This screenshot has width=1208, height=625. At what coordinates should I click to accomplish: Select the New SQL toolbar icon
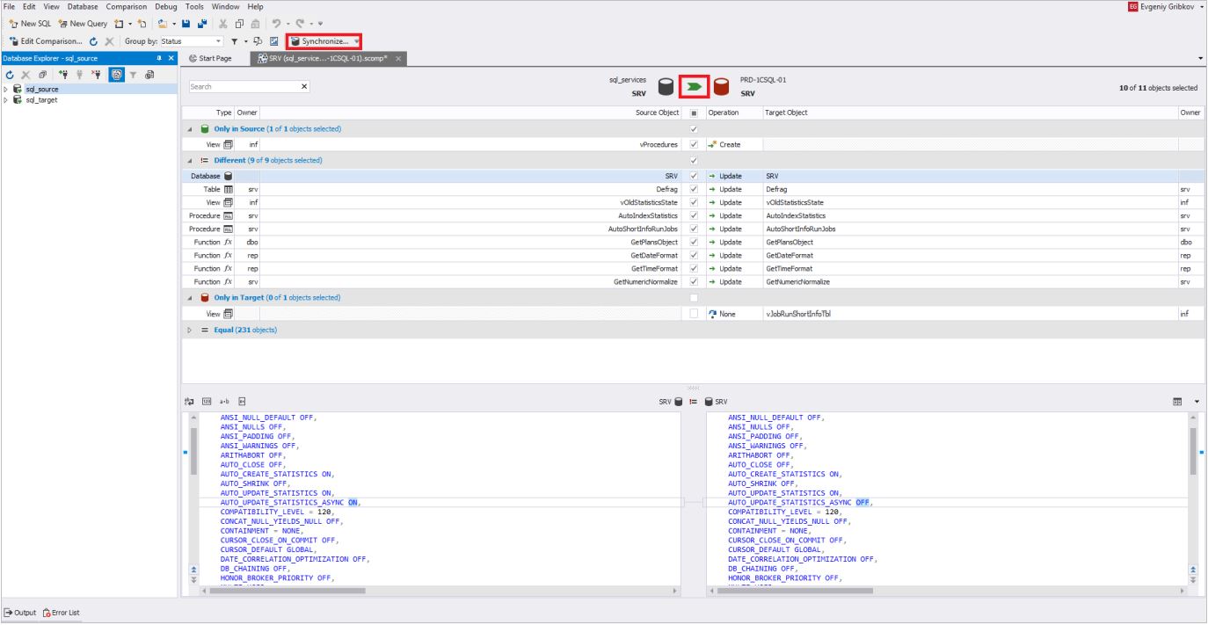(x=29, y=24)
